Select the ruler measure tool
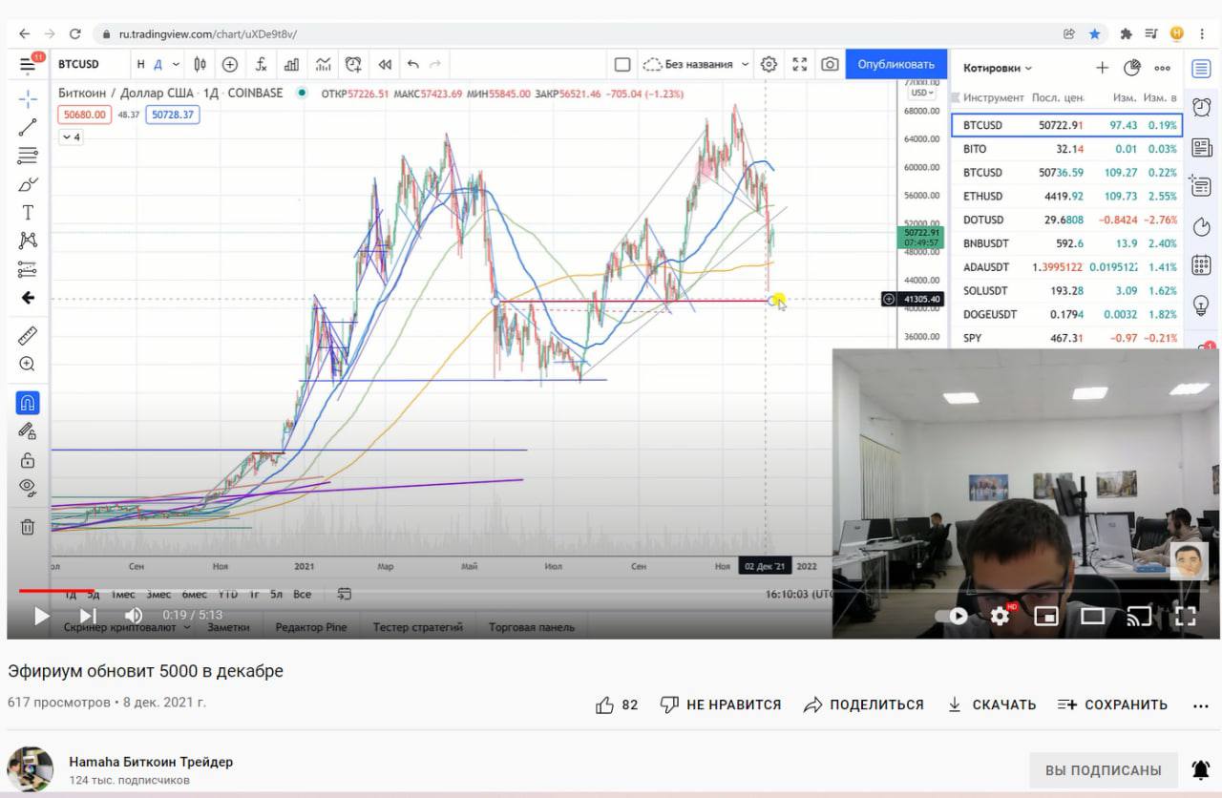 coord(28,335)
